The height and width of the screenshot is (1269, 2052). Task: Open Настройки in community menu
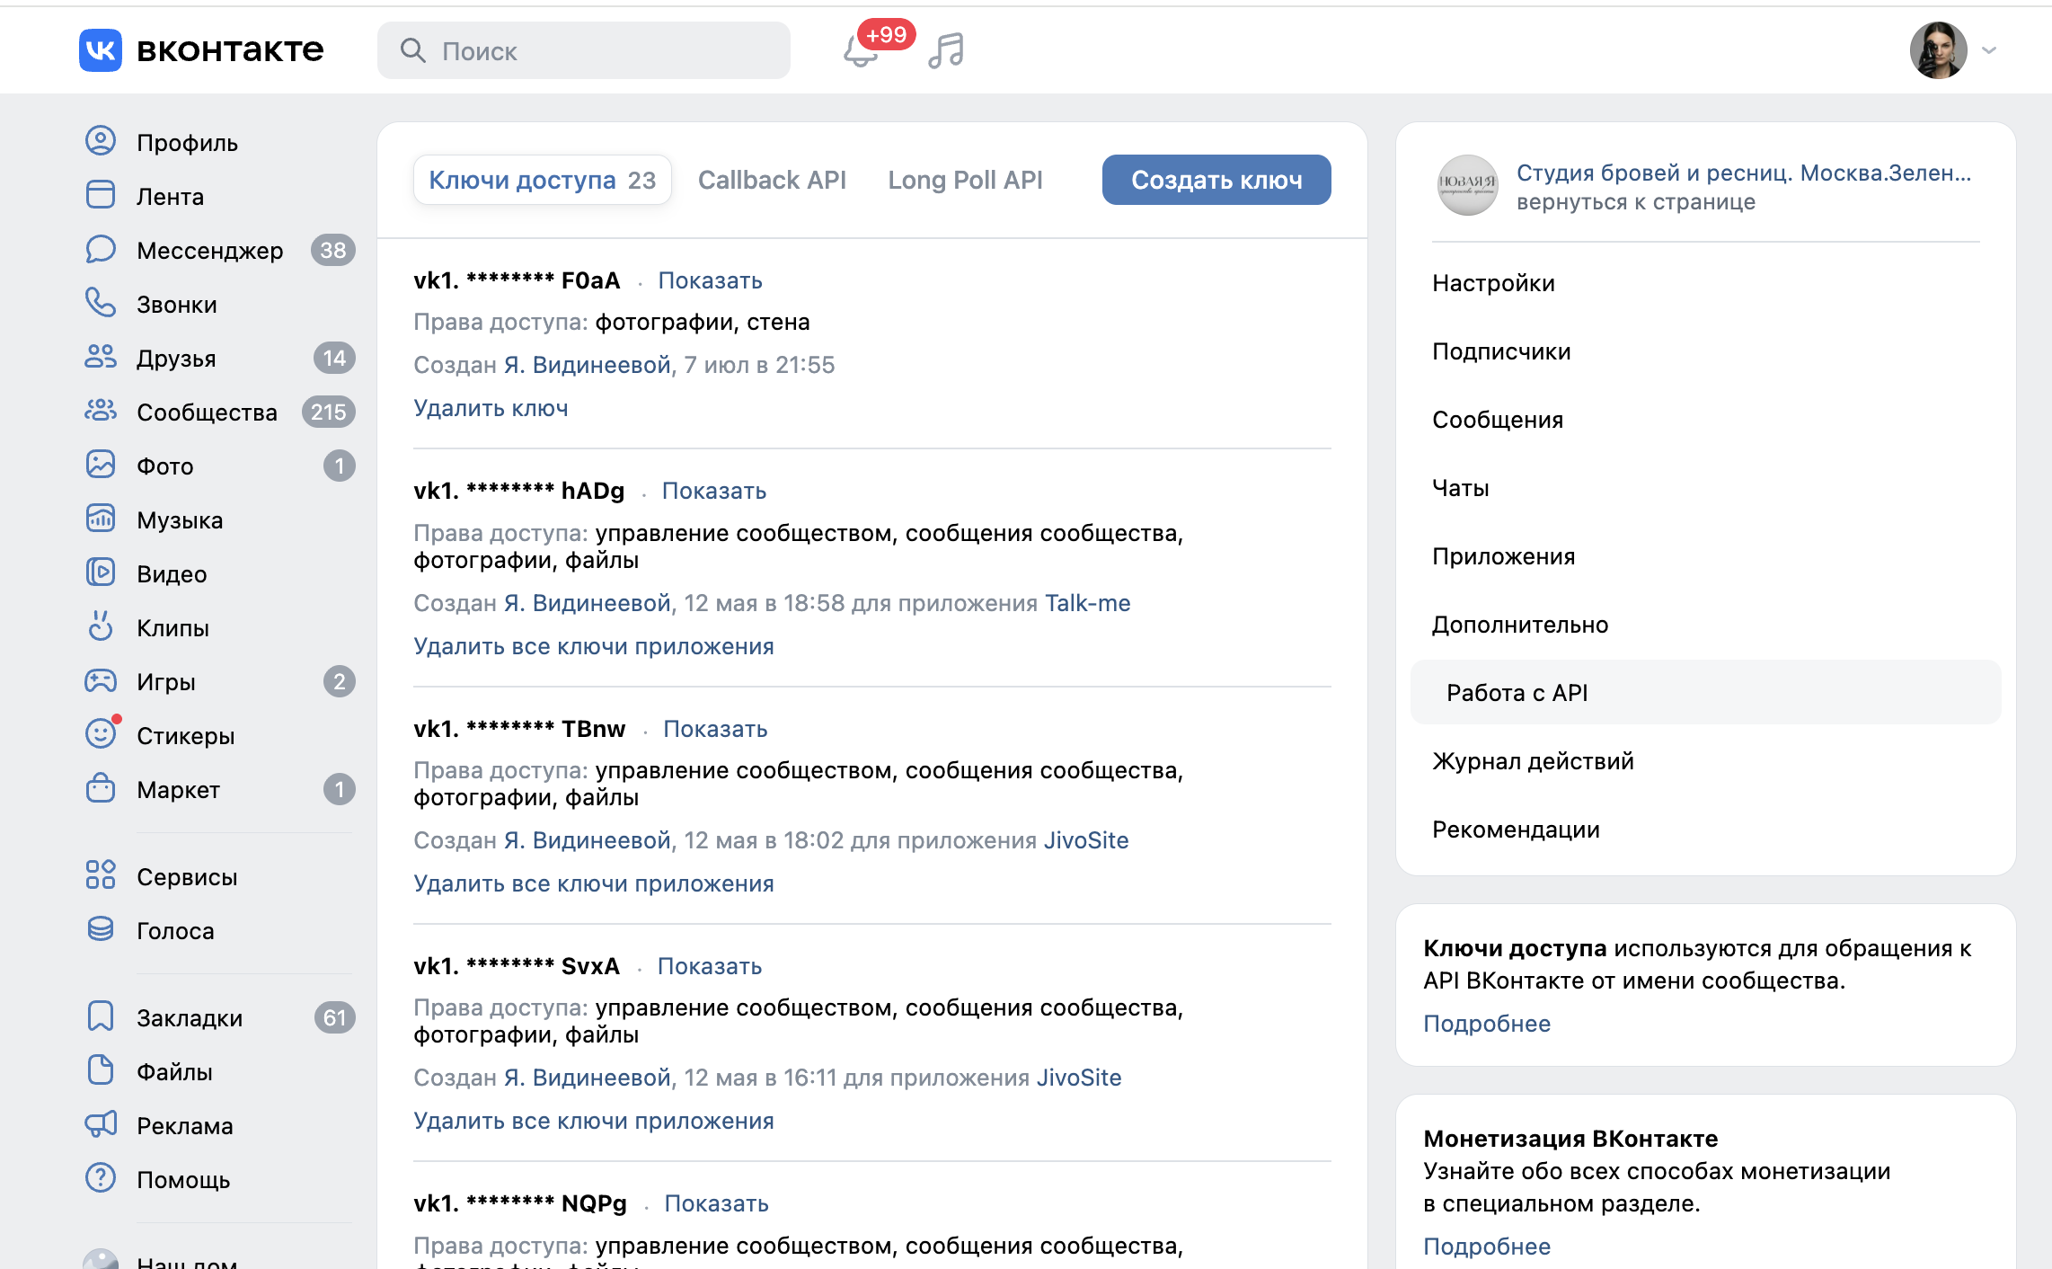click(1493, 283)
